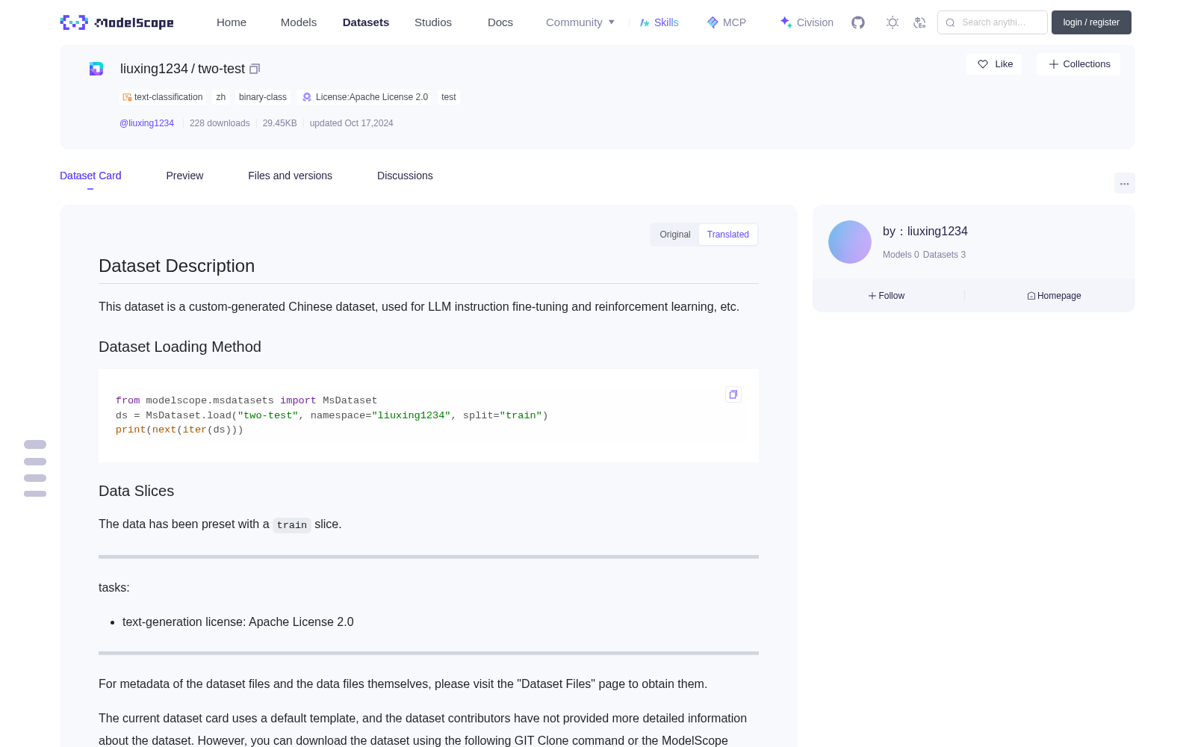Toggle the light/dark theme sun icon
The image size is (1195, 747).
pyautogui.click(x=893, y=22)
